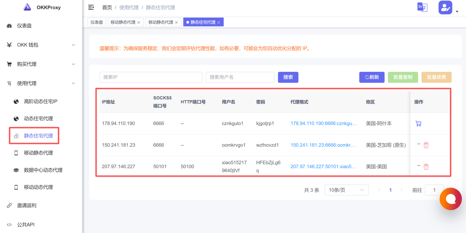Expand the OKK 钱包 sidebar menu
The image size is (466, 233).
(41, 45)
